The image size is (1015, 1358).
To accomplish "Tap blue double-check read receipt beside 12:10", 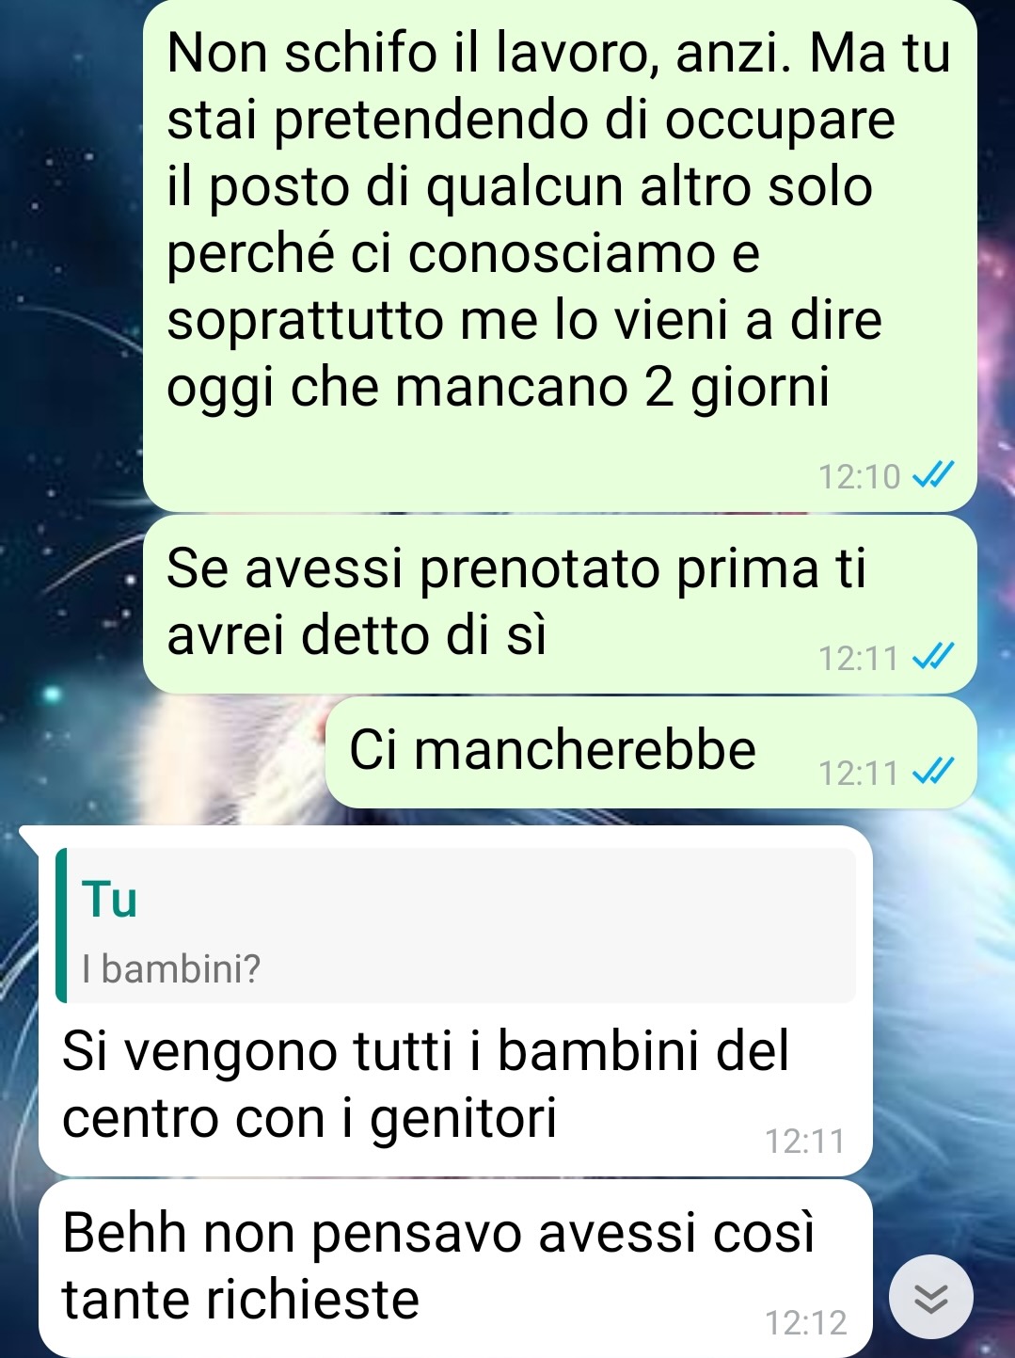I will click(x=934, y=476).
